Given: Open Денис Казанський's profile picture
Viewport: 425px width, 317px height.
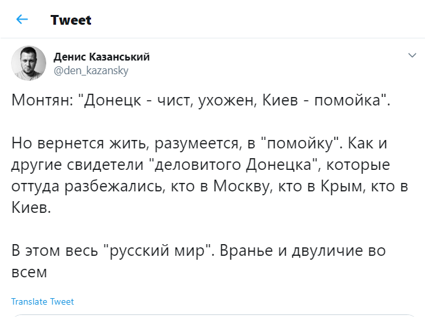Looking at the screenshot, I should point(29,63).
